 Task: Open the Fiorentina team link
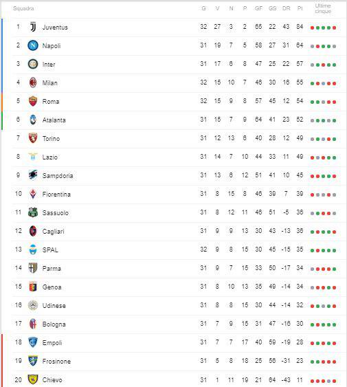56,195
